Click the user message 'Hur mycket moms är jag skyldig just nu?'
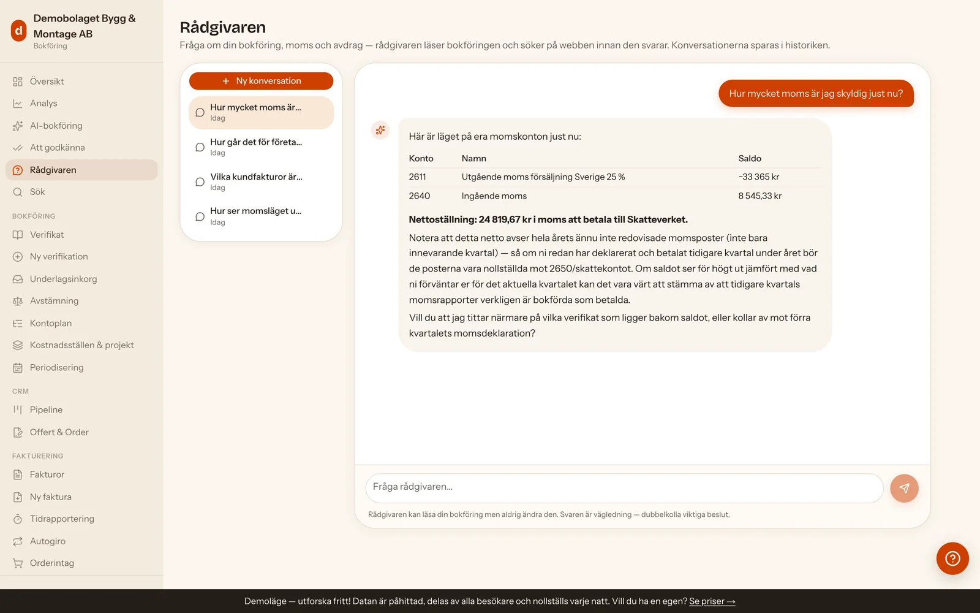This screenshot has width=980, height=613. pyautogui.click(x=816, y=94)
